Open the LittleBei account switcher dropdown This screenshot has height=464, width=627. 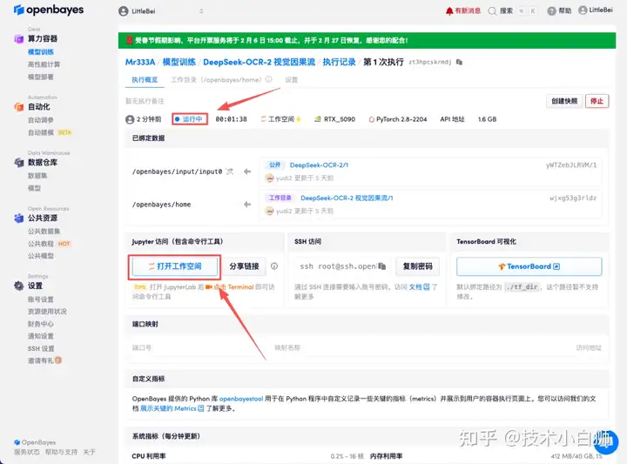pos(161,11)
